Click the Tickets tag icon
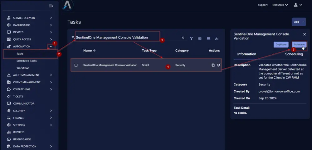Screen dimensions: 312x150 pos(9,96)
